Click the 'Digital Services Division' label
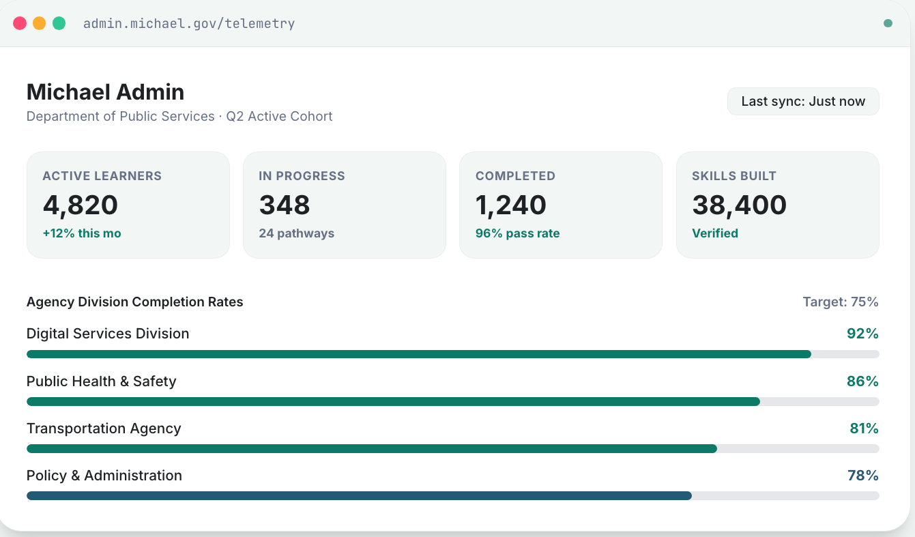Viewport: 915px width, 537px height. (x=108, y=334)
